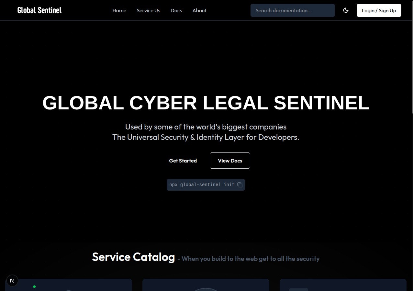The height and width of the screenshot is (291, 413).
Task: Click the Service Catalog heading
Action: (133, 257)
